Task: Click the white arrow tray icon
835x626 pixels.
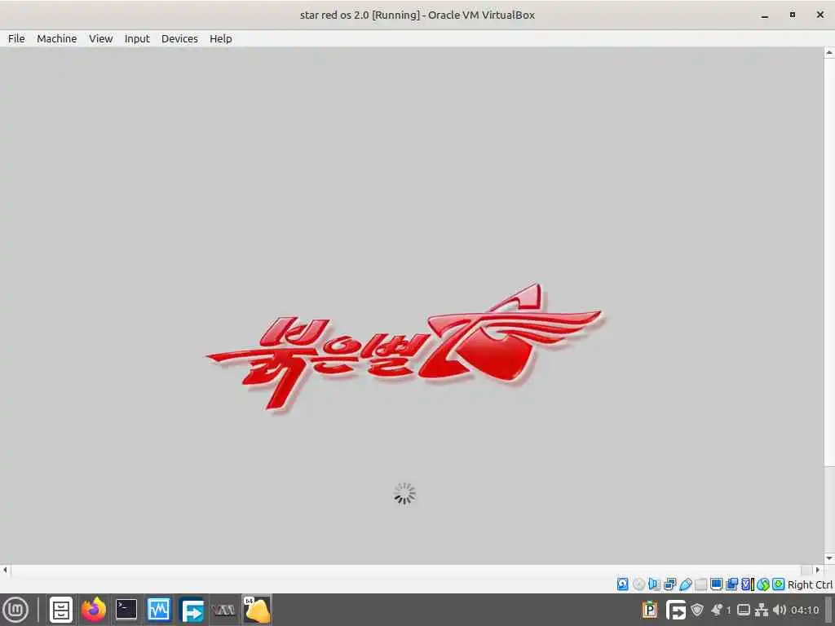Action: click(676, 610)
